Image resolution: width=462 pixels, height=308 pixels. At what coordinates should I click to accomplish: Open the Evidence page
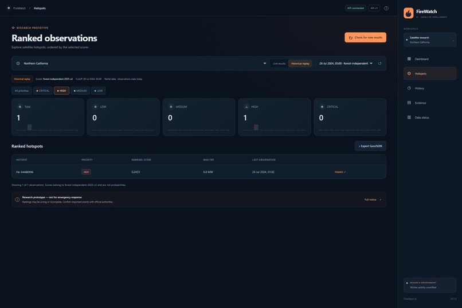tap(430, 103)
